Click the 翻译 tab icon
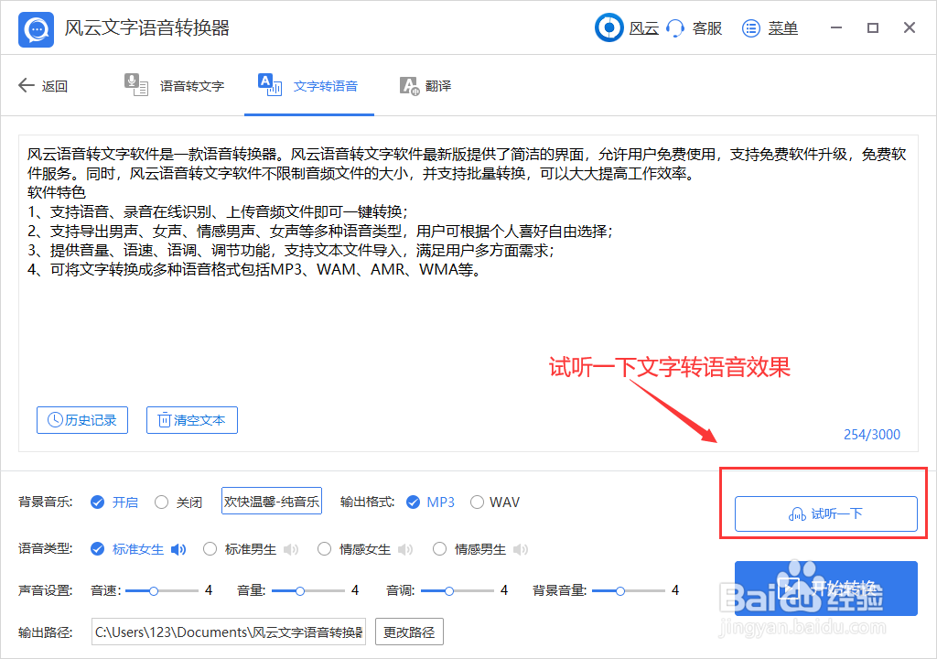This screenshot has width=937, height=659. point(409,86)
